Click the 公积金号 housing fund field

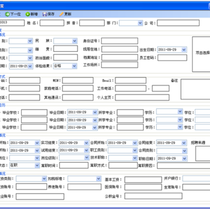tap(153, 196)
